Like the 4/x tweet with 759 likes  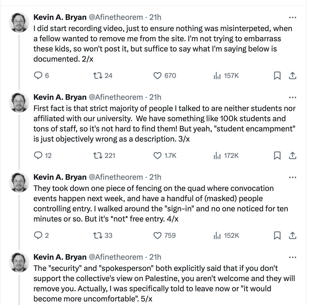coord(157,235)
